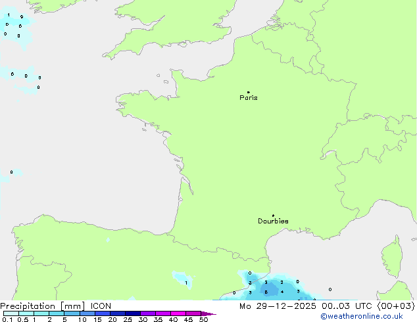Pick the 15–20 mm legend swatch
The image size is (417, 322).
point(102,313)
